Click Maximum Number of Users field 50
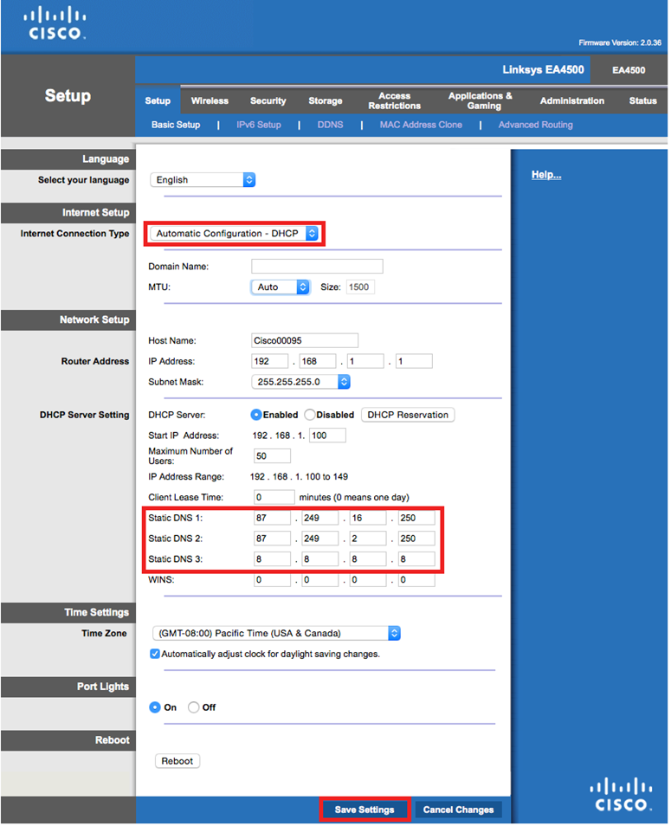671x826 pixels. 273,456
